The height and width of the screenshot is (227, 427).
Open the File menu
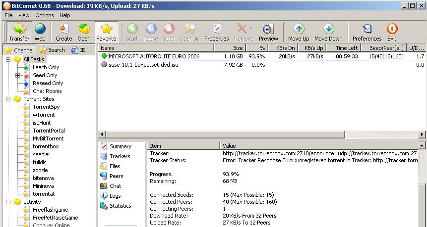pyautogui.click(x=8, y=15)
